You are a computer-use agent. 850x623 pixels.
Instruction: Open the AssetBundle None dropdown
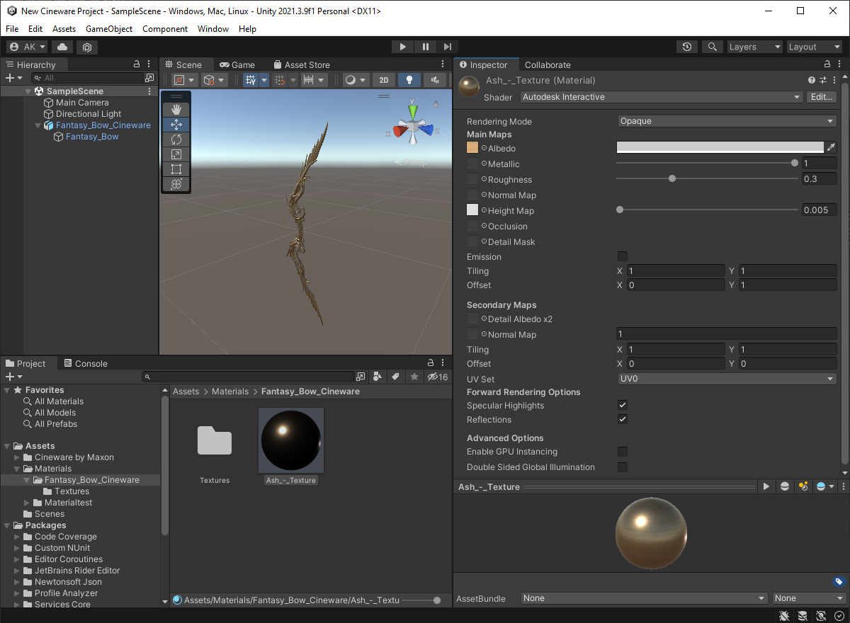point(644,598)
